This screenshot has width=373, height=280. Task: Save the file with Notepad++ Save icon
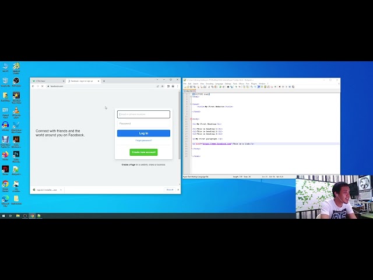click(191, 87)
